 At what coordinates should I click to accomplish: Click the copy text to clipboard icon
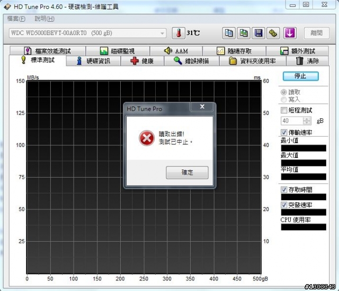tap(229, 33)
